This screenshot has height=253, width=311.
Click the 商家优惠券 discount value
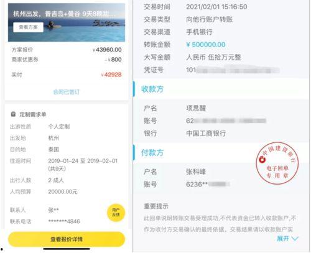113,60
